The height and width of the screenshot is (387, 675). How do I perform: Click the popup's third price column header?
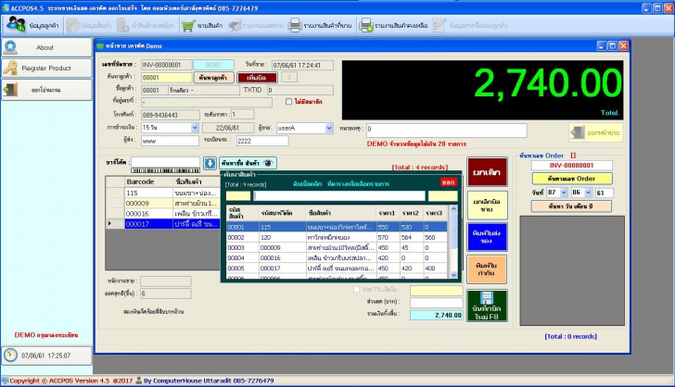point(434,213)
